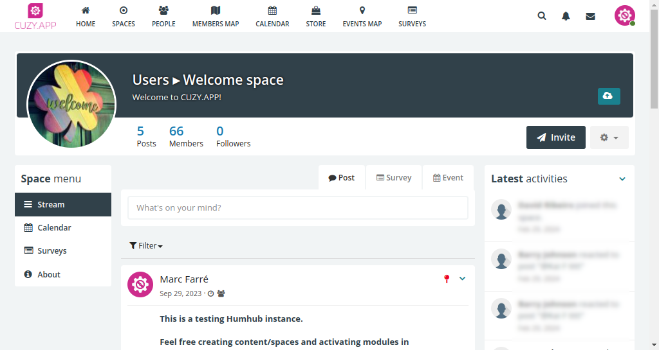Collapse the Latest activities panel

click(622, 179)
